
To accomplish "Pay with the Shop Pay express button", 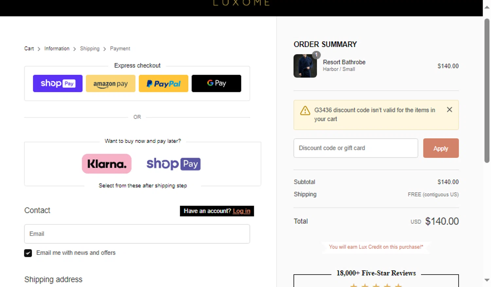I will click(x=58, y=83).
